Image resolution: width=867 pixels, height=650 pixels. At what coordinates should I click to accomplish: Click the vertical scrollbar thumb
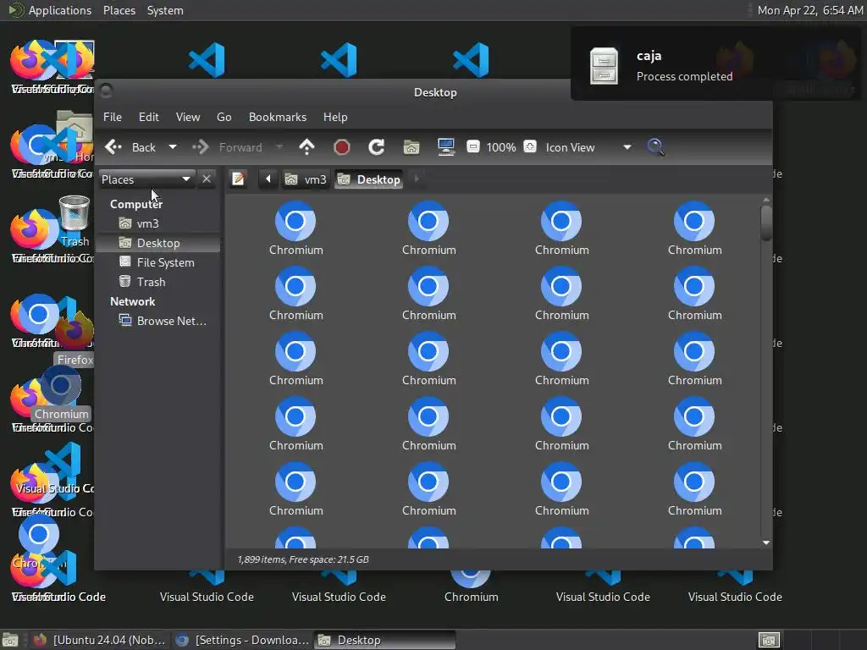[765, 223]
